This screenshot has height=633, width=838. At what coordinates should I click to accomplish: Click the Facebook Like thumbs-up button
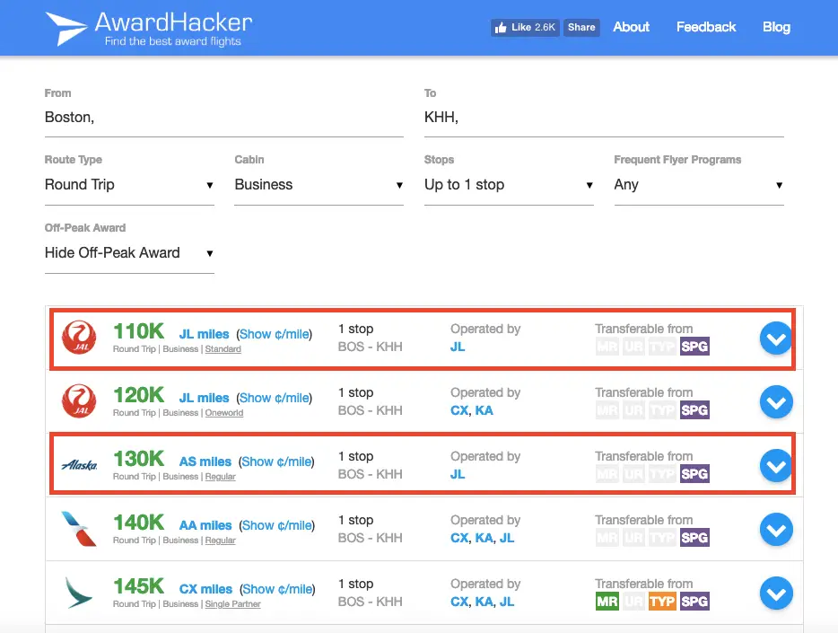pyautogui.click(x=525, y=27)
